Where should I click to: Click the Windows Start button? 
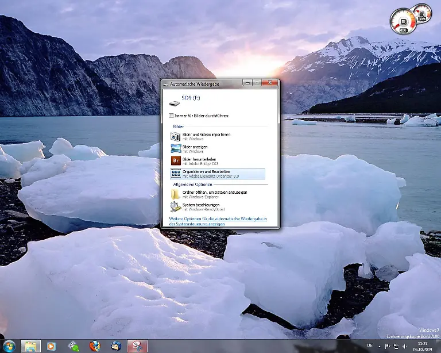[x=9, y=346]
